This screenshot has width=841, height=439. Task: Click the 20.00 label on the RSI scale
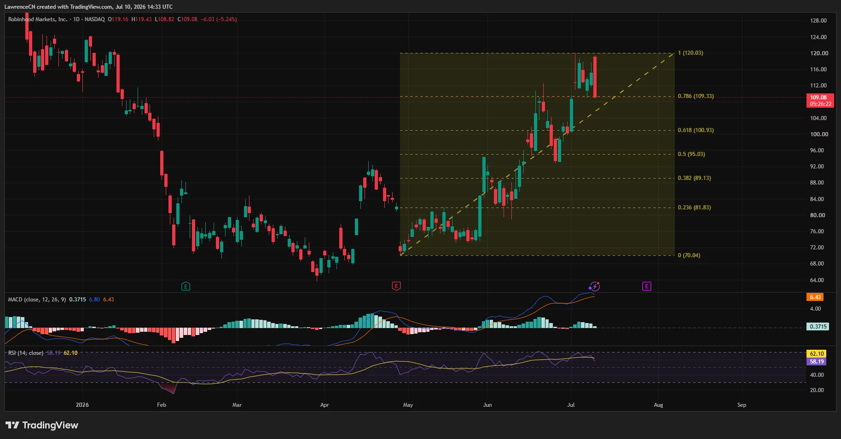point(817,390)
